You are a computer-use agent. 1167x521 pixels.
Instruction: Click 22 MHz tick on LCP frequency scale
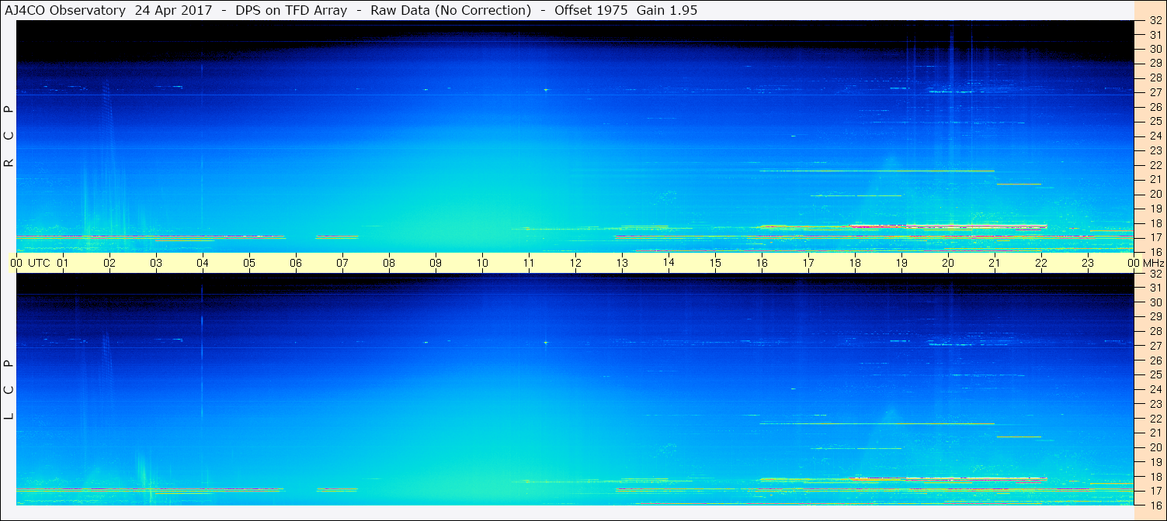[x=1155, y=419]
